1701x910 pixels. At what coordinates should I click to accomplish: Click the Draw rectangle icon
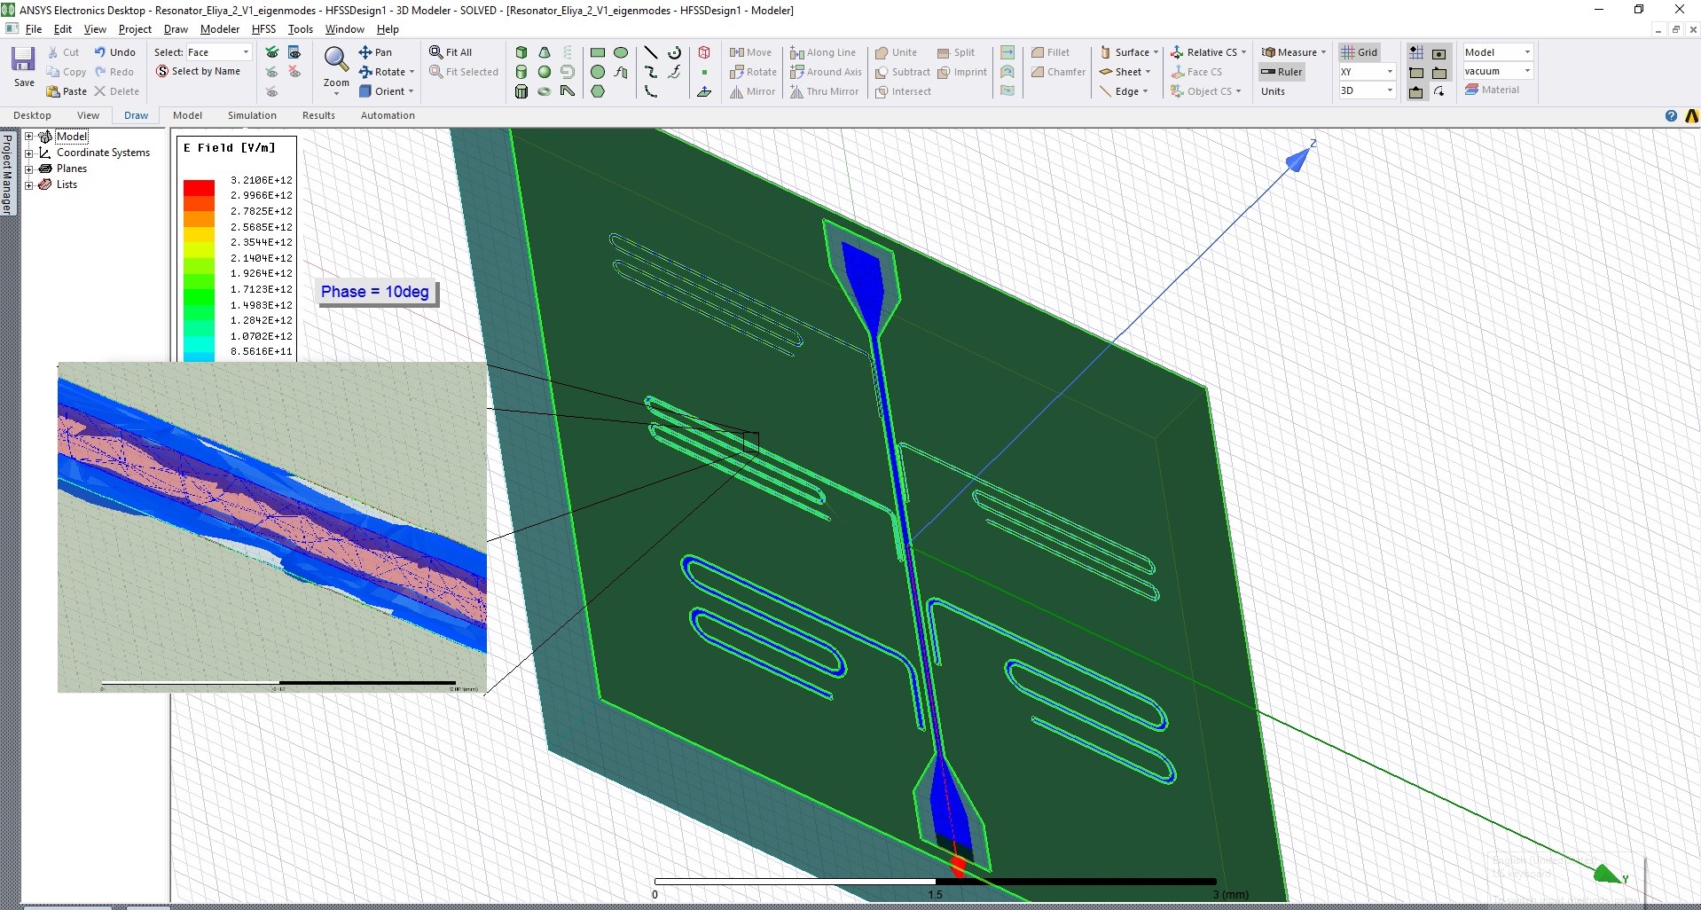[x=598, y=52]
